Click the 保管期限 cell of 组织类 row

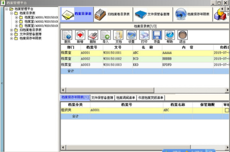point(207,110)
